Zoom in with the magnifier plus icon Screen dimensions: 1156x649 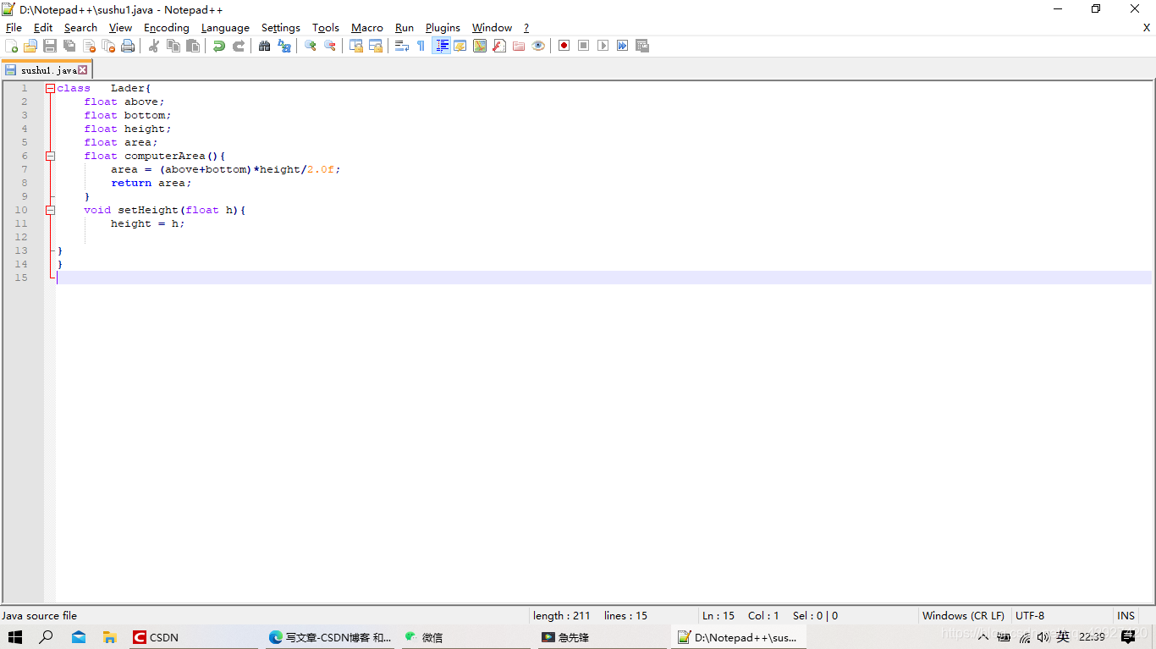point(311,46)
